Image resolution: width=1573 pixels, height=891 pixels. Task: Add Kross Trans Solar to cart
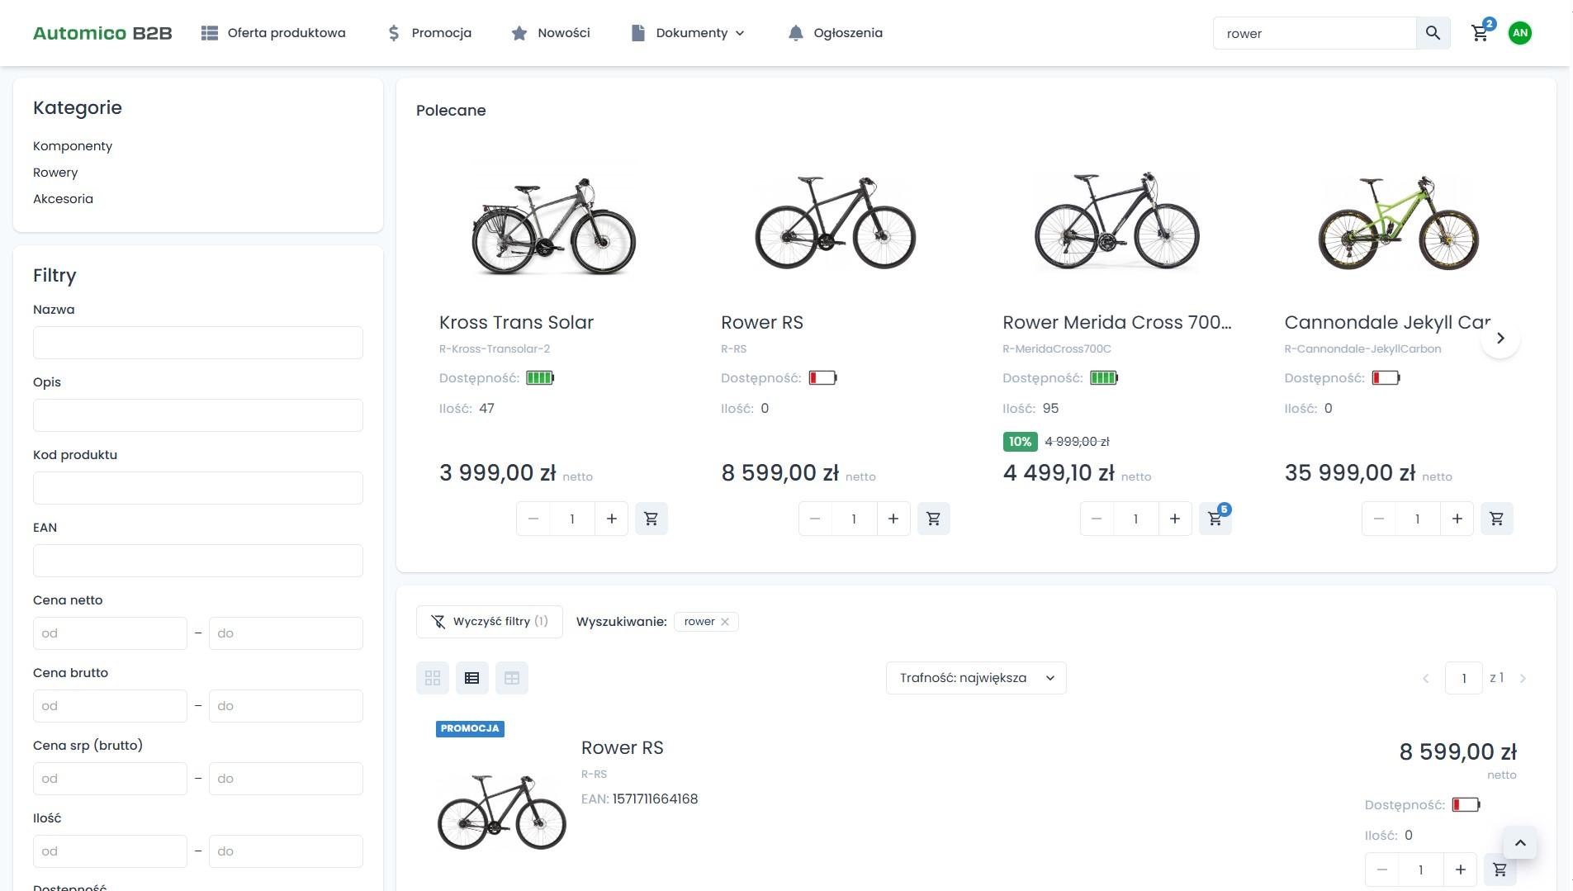(651, 519)
